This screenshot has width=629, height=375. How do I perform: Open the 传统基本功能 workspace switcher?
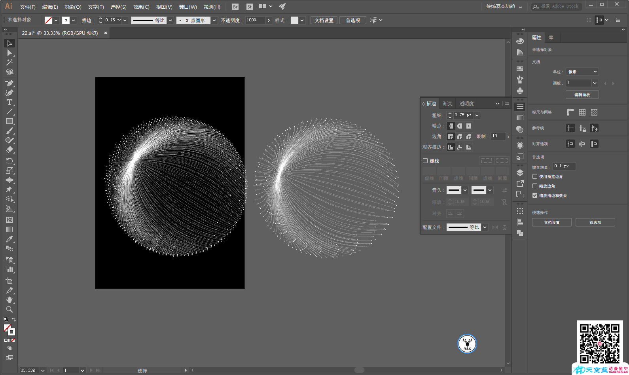pyautogui.click(x=504, y=7)
